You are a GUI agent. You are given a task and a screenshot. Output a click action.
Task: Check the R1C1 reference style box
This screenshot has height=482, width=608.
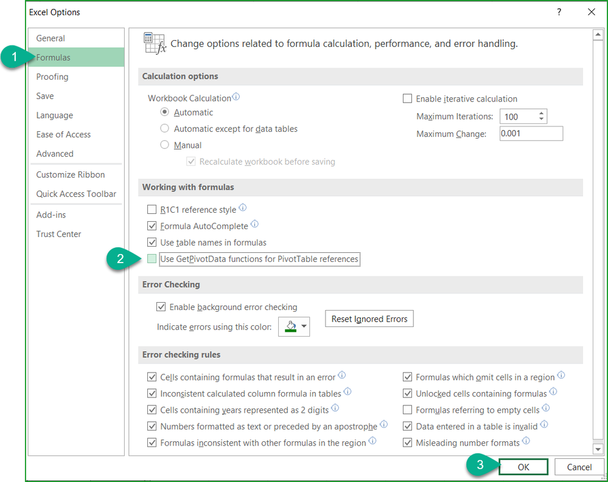[x=152, y=210]
